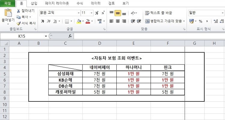Apply the cell borders icon
This screenshot has width=225, height=120.
tap(67, 21)
